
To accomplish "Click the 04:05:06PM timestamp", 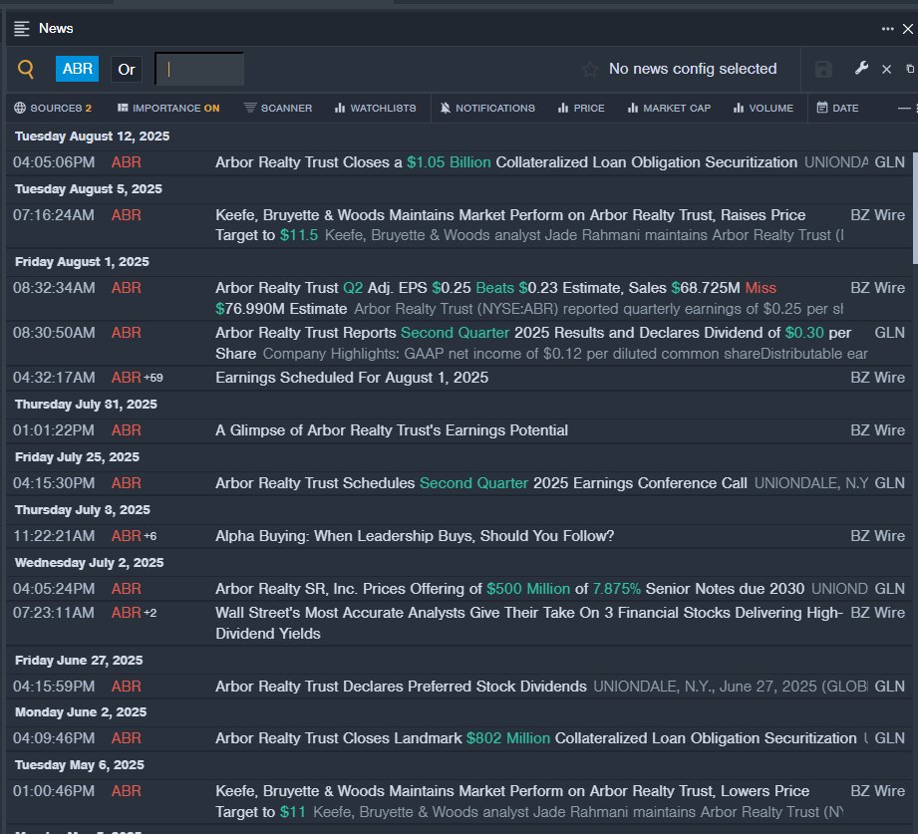I will [54, 162].
